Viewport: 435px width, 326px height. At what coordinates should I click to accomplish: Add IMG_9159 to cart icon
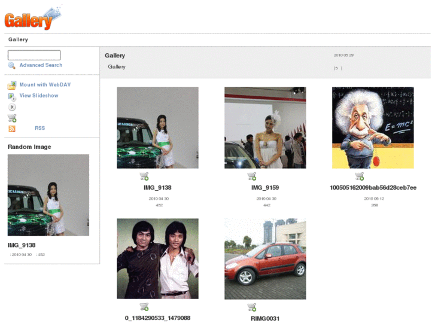tap(252, 176)
